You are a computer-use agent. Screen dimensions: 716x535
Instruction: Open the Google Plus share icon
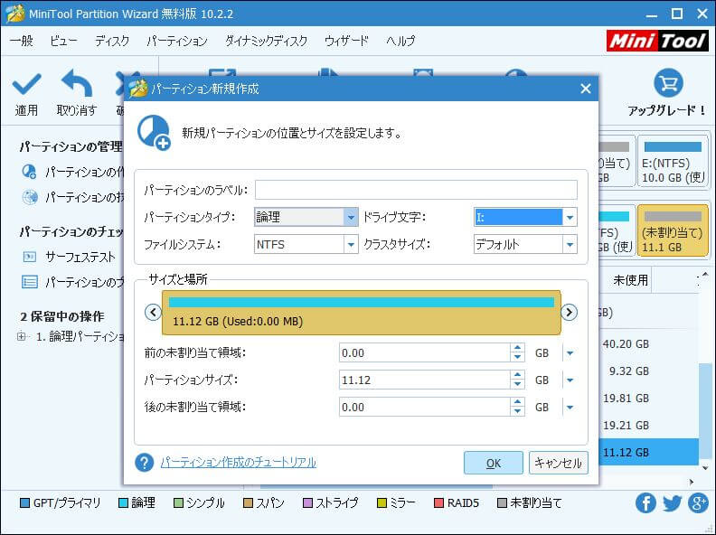(698, 503)
